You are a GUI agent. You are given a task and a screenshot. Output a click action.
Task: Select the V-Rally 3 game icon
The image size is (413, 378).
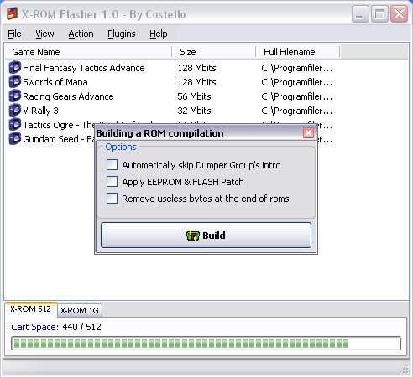coord(15,111)
